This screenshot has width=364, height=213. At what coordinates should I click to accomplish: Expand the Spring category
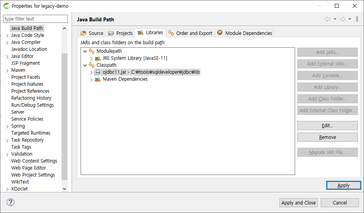click(x=7, y=126)
